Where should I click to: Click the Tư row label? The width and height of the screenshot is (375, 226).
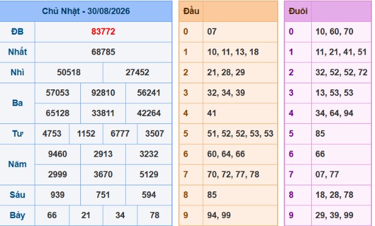(x=17, y=134)
